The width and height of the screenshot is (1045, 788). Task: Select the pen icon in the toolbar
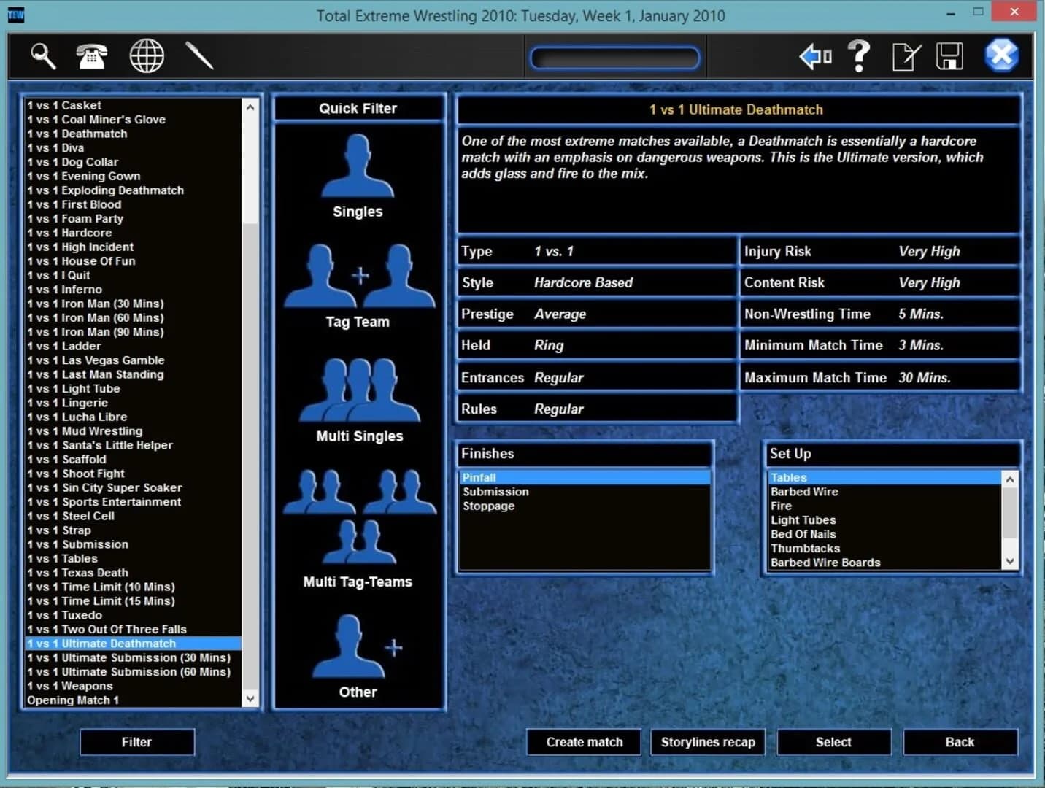(x=198, y=55)
